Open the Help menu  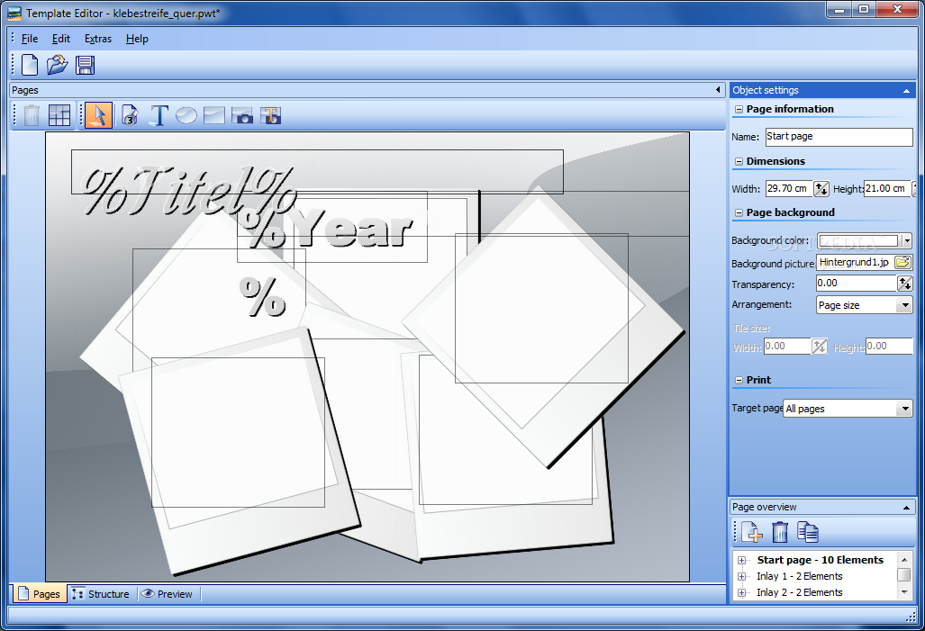tap(137, 39)
